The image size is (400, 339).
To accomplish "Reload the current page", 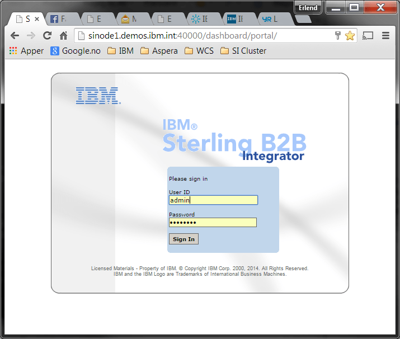I will click(x=47, y=35).
